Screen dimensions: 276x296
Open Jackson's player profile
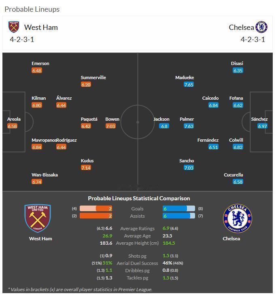click(161, 119)
